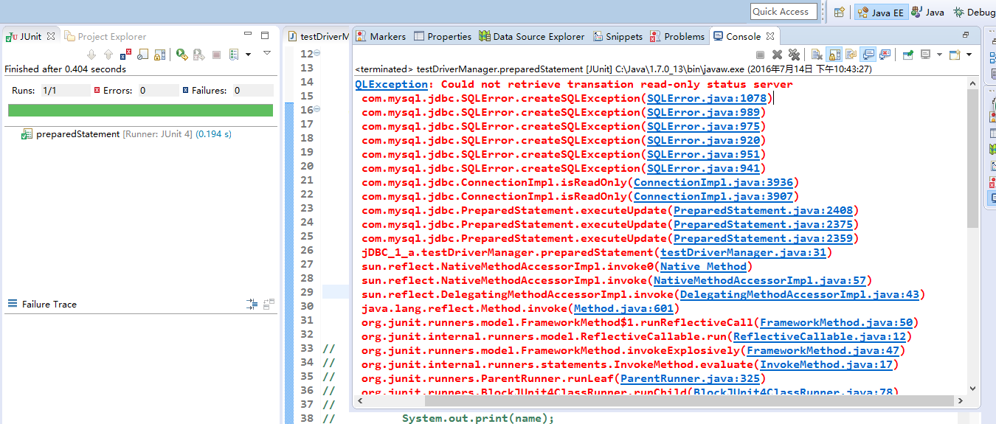This screenshot has width=996, height=424.
Task: Click Test Run History icon
Action: coord(234,55)
